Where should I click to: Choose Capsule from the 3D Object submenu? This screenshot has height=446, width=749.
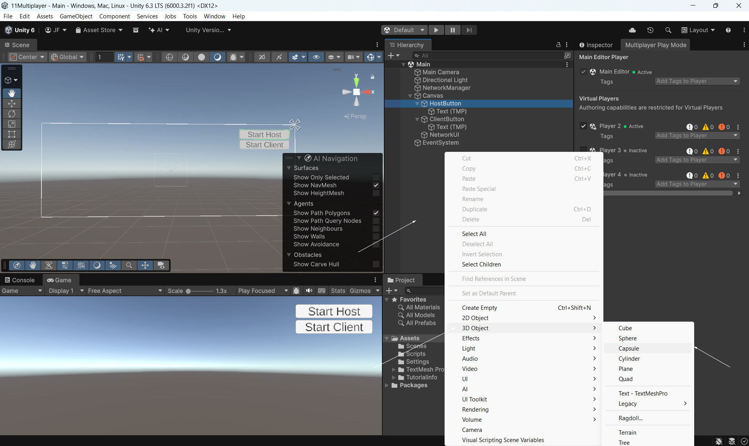pyautogui.click(x=628, y=349)
